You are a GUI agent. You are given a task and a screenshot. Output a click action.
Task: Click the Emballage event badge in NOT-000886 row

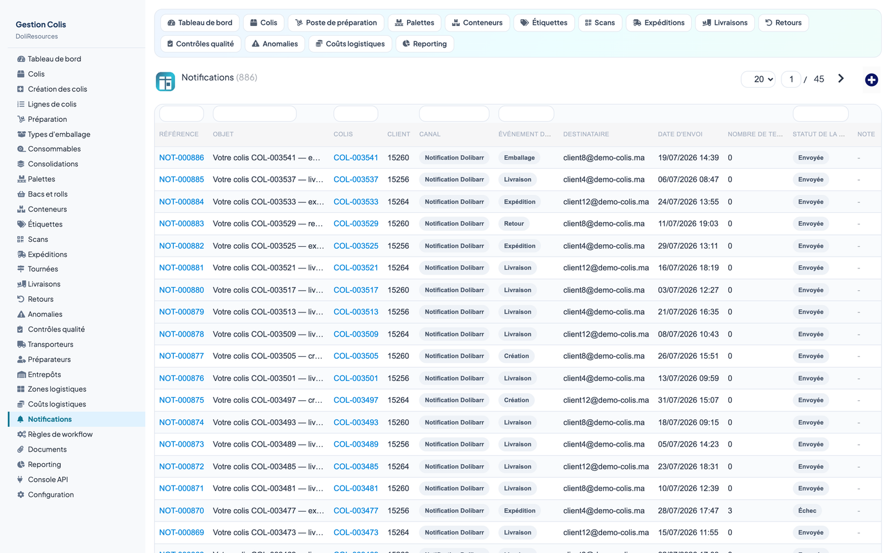[519, 158]
